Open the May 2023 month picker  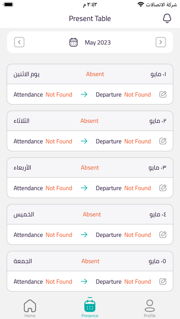[x=98, y=43]
